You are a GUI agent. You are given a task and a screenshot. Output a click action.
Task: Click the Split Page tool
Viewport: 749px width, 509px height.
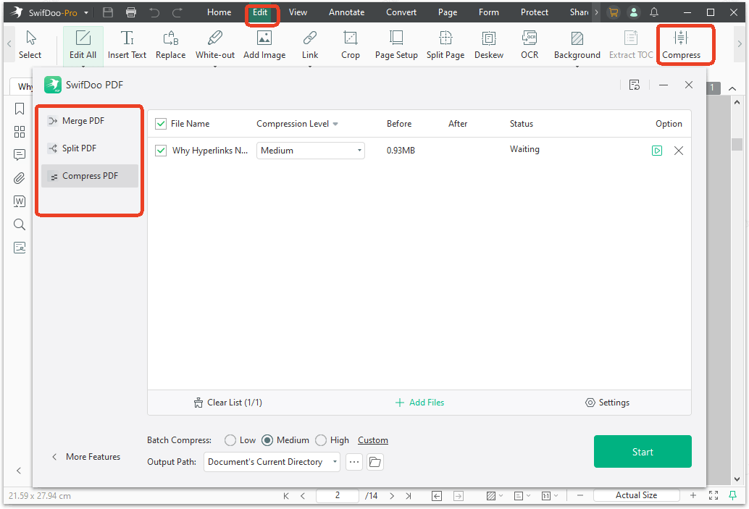pyautogui.click(x=445, y=44)
